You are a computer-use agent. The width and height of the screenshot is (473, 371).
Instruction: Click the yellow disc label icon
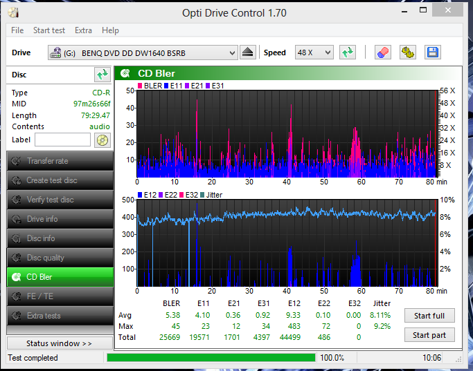coord(102,140)
